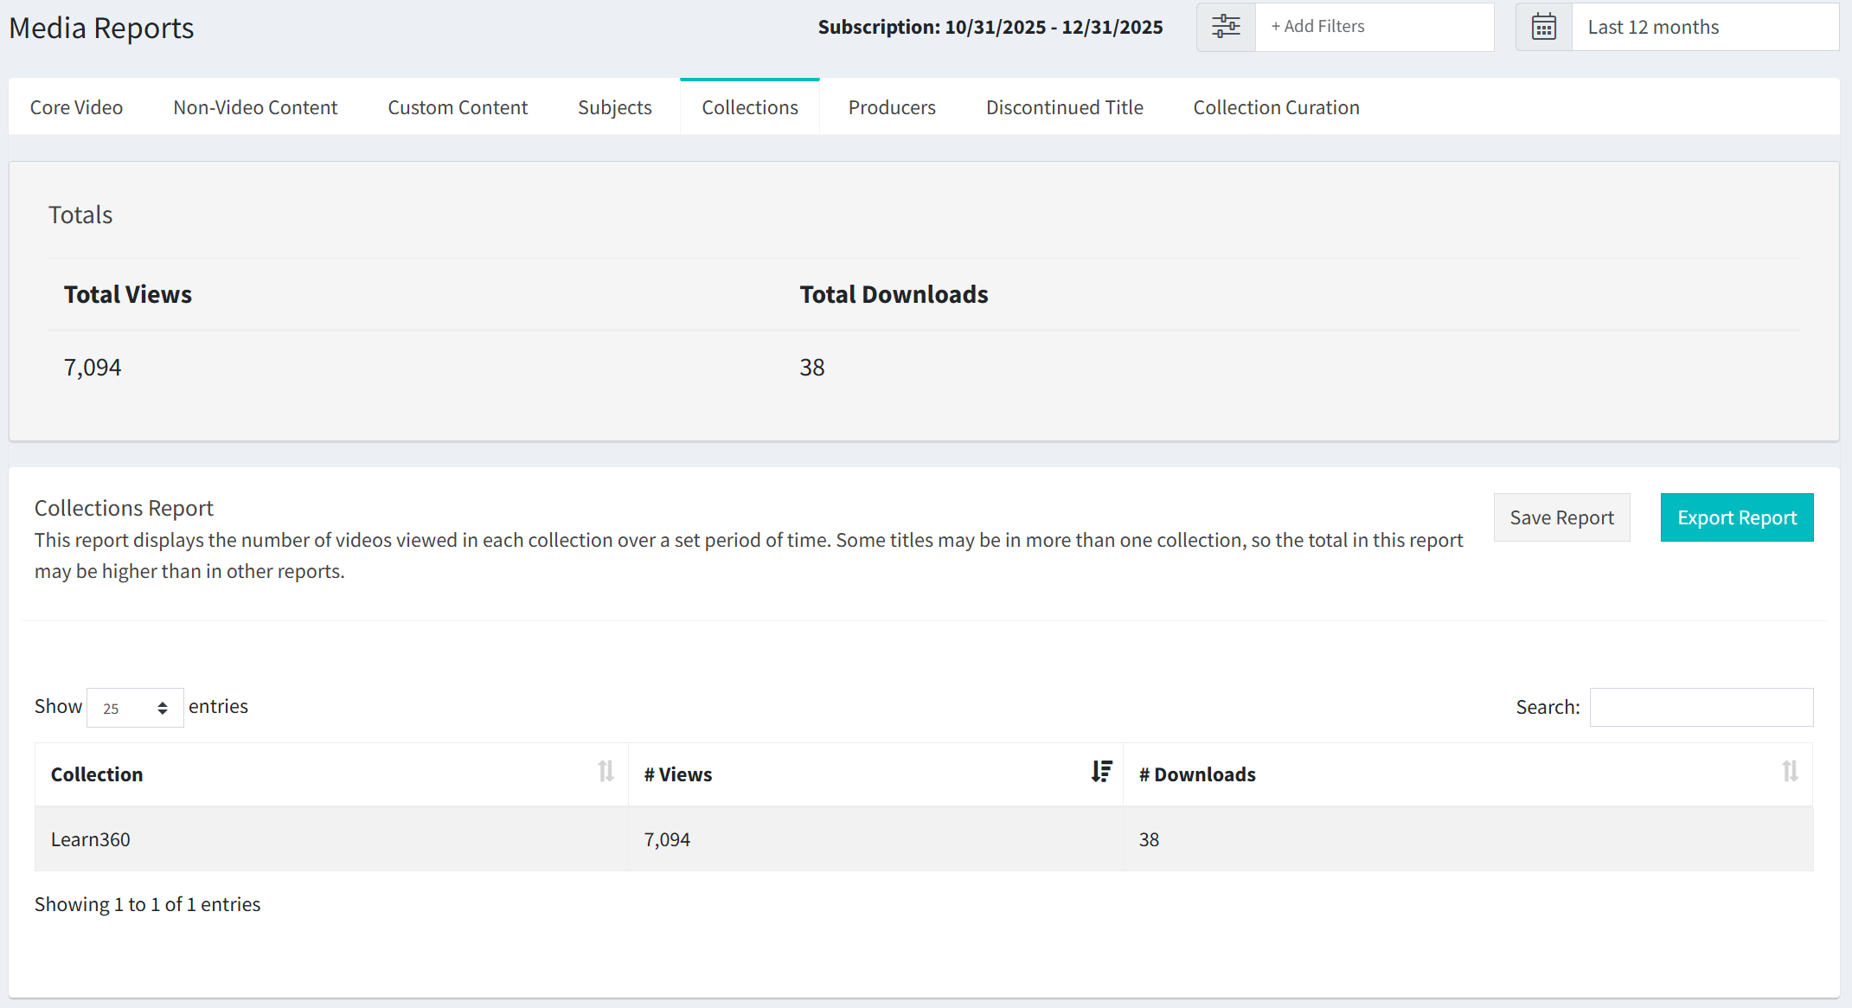Image resolution: width=1852 pixels, height=1008 pixels.
Task: Open the Show entries count dropdown
Action: [x=134, y=707]
